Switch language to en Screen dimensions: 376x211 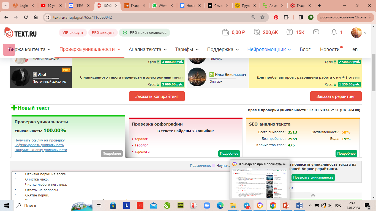355,49
